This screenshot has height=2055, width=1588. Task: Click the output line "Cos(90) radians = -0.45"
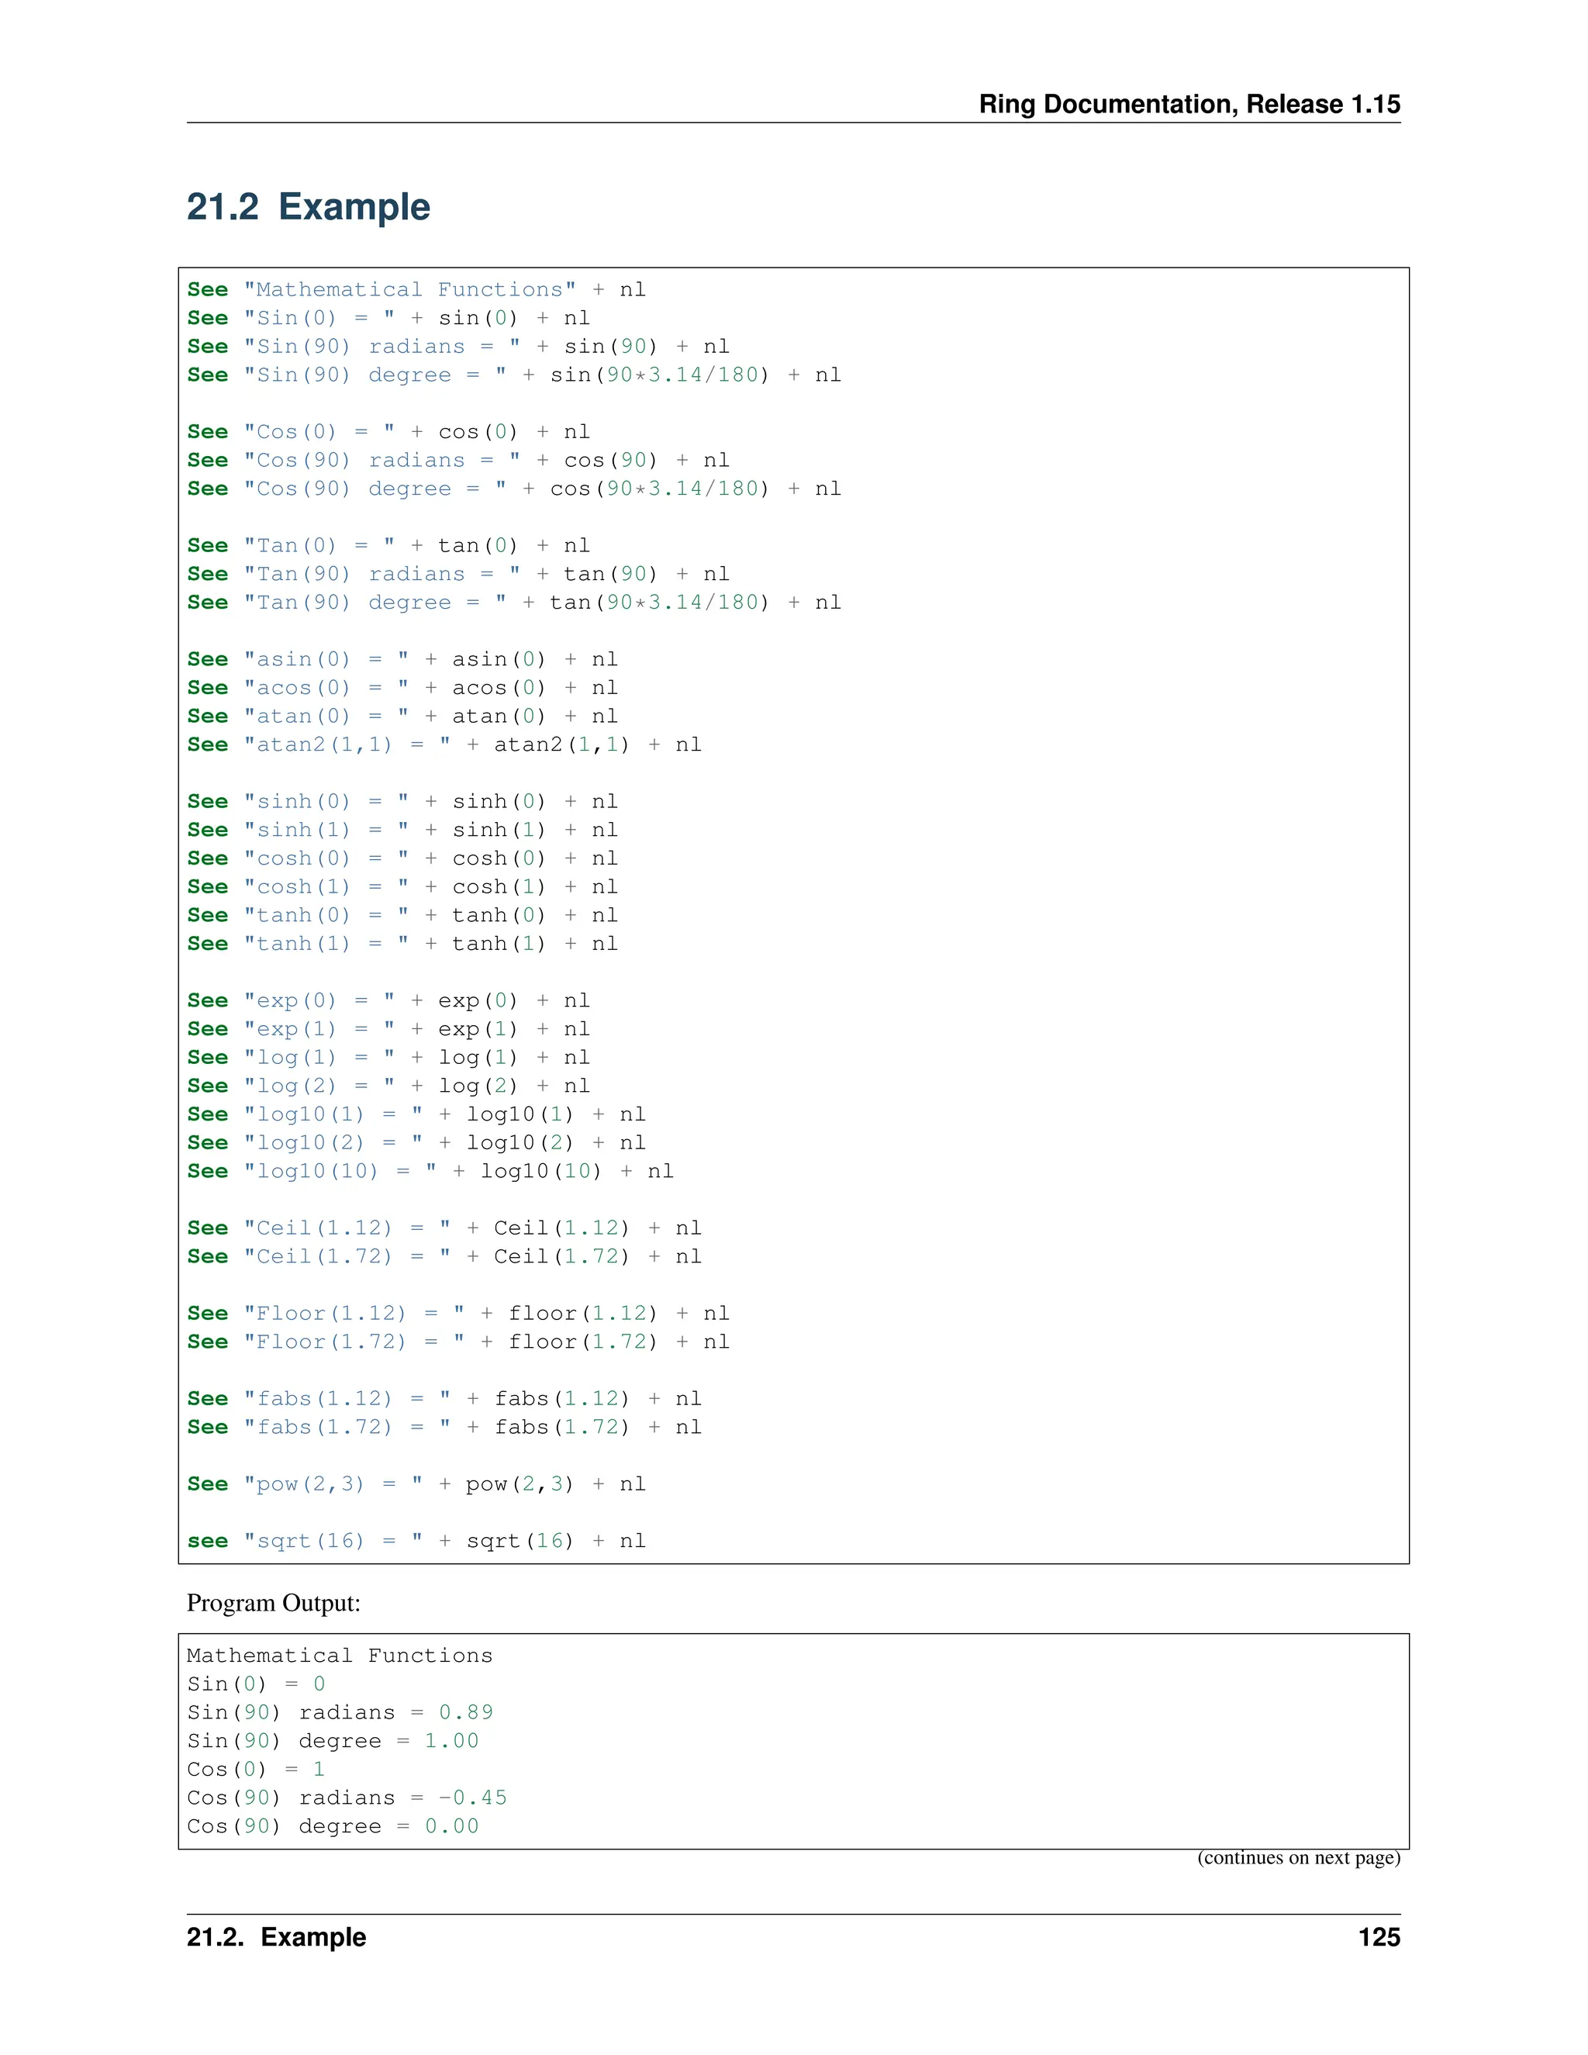click(346, 1798)
